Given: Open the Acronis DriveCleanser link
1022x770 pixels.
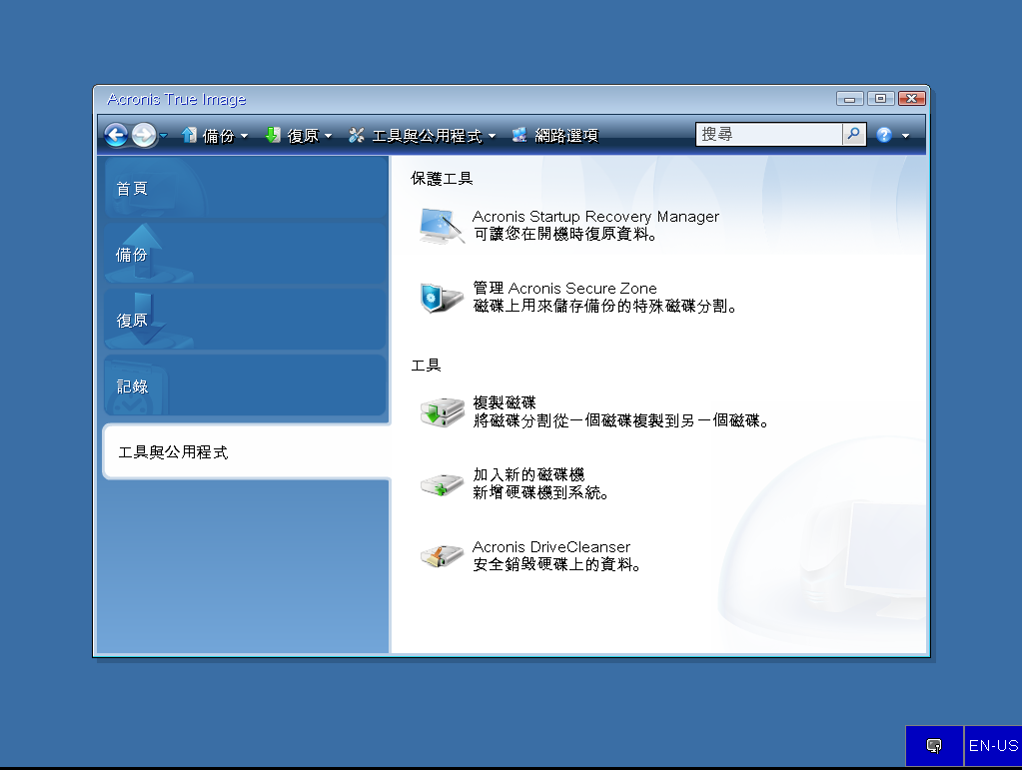Looking at the screenshot, I should click(551, 547).
